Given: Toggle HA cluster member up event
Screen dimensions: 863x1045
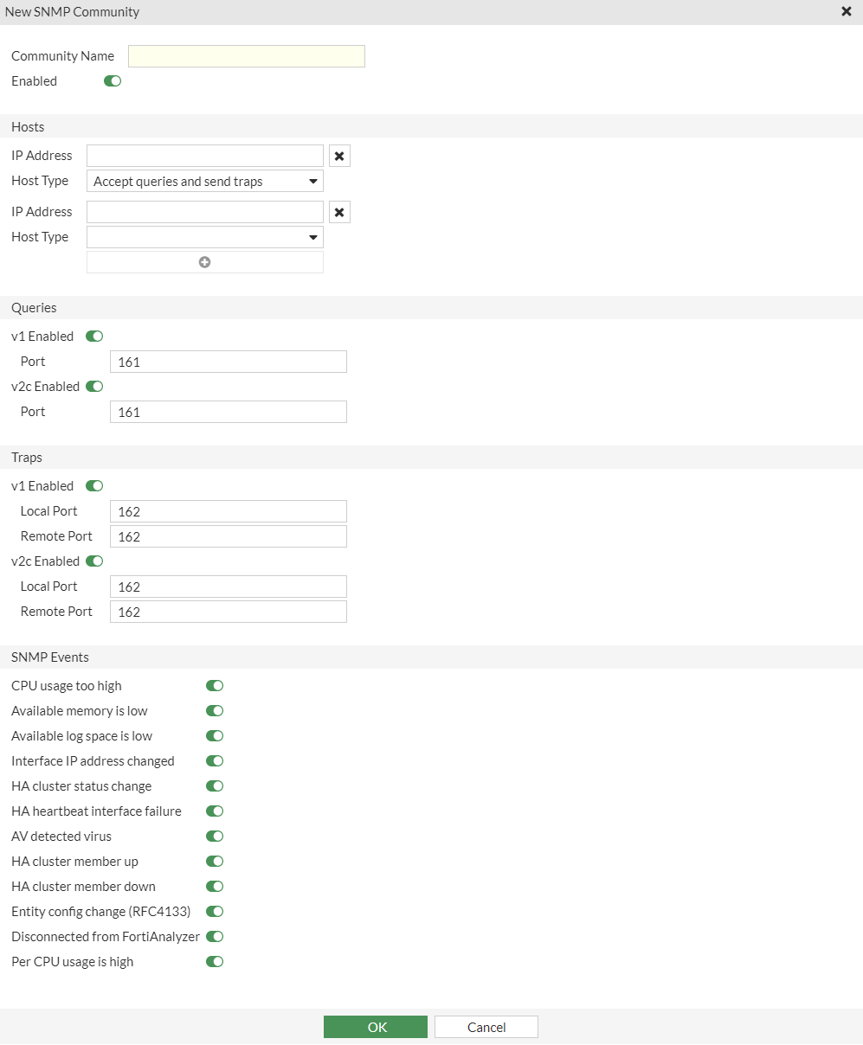Looking at the screenshot, I should pos(215,862).
